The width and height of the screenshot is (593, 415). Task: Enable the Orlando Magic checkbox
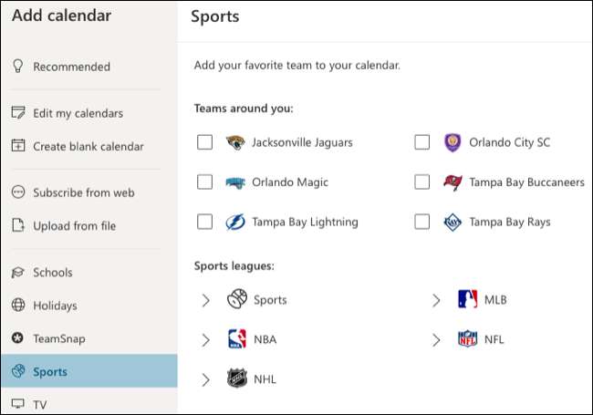pos(205,182)
